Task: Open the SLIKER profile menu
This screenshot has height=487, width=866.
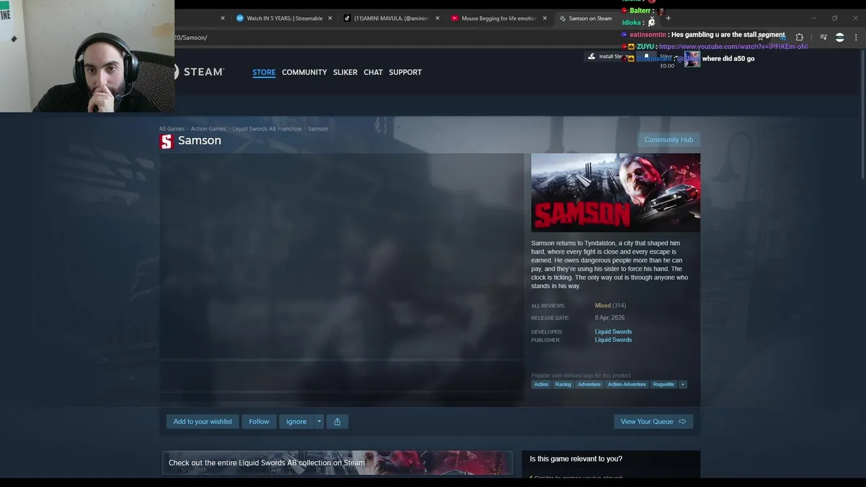Action: click(345, 72)
